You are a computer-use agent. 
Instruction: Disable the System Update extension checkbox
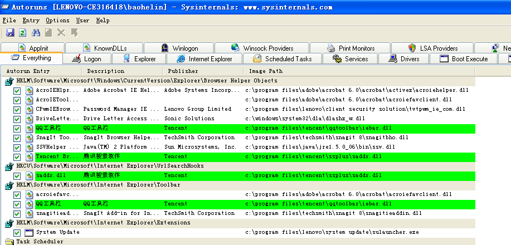tap(17, 233)
